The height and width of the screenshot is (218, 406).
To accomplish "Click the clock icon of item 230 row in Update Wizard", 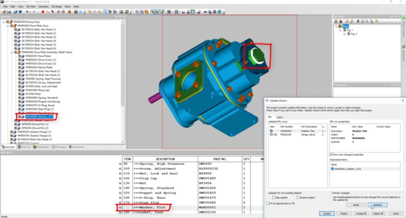I will pyautogui.click(x=271, y=134).
